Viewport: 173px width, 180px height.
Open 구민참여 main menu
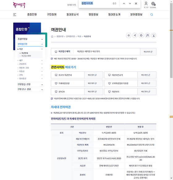(52, 15)
